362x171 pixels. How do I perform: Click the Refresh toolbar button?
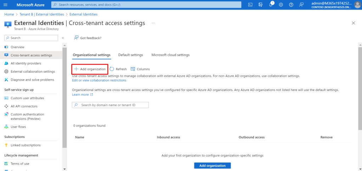coord(118,69)
